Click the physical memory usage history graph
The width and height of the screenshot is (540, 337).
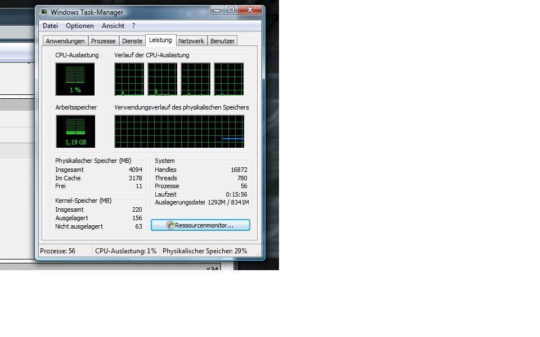coord(179,131)
